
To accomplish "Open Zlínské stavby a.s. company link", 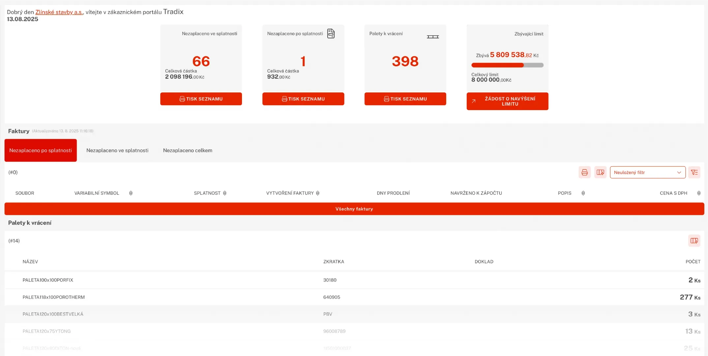I will [x=59, y=12].
